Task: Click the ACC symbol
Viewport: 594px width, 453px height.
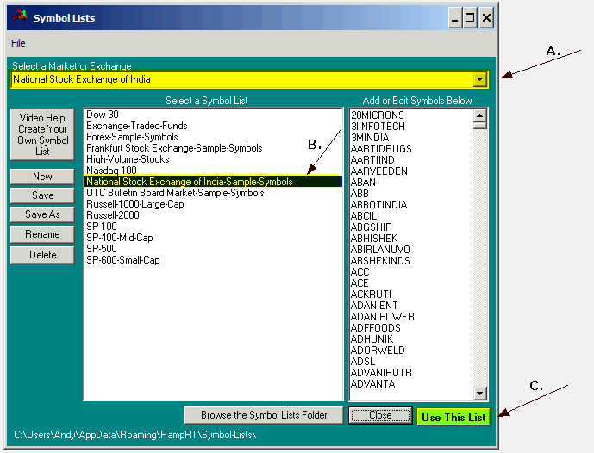Action: (x=360, y=272)
